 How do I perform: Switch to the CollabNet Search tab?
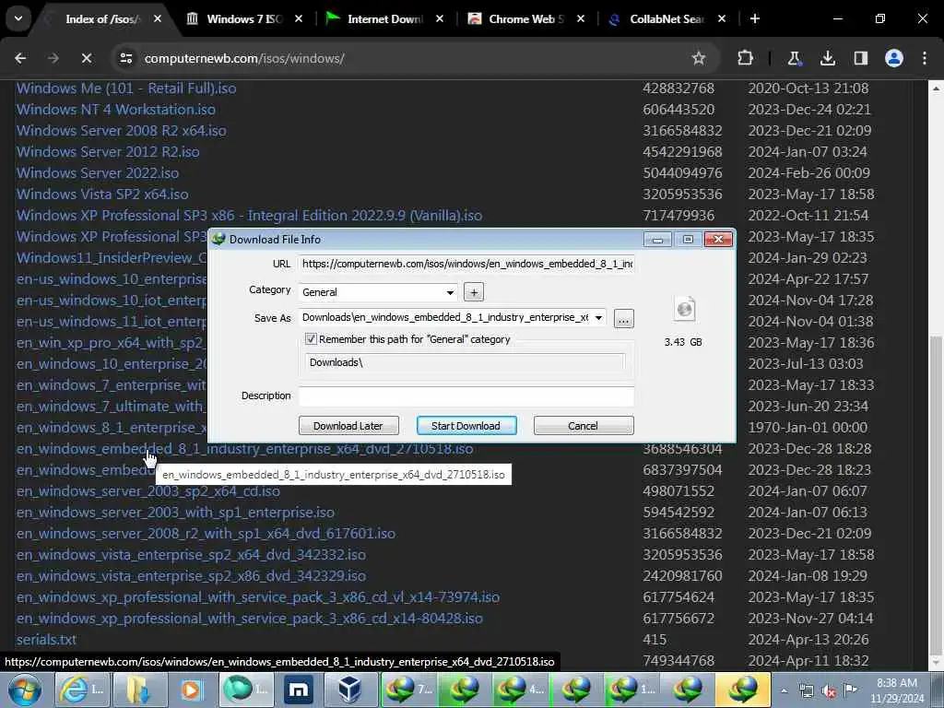[x=667, y=18]
